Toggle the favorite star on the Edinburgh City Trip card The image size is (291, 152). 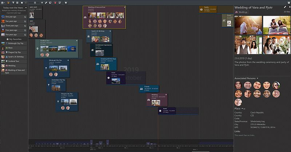pos(68,60)
